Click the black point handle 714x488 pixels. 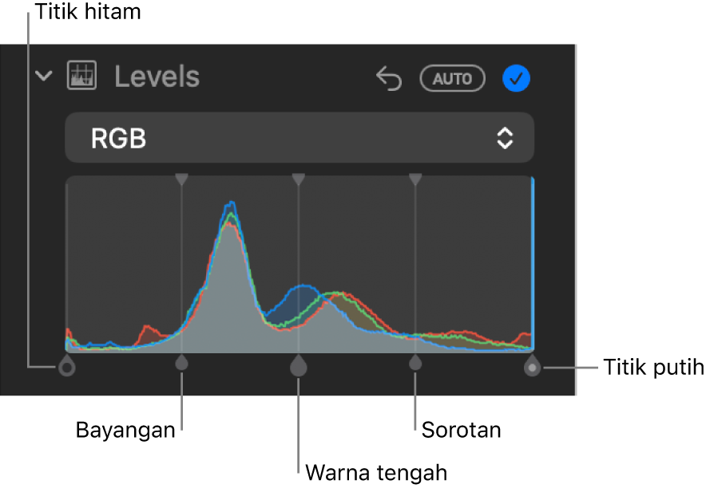point(67,366)
